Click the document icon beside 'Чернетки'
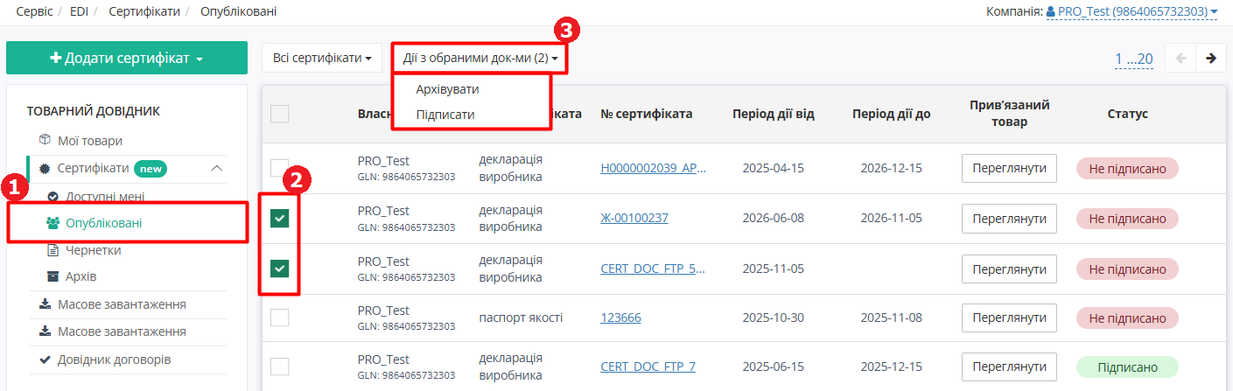This screenshot has width=1233, height=391. pyautogui.click(x=53, y=250)
